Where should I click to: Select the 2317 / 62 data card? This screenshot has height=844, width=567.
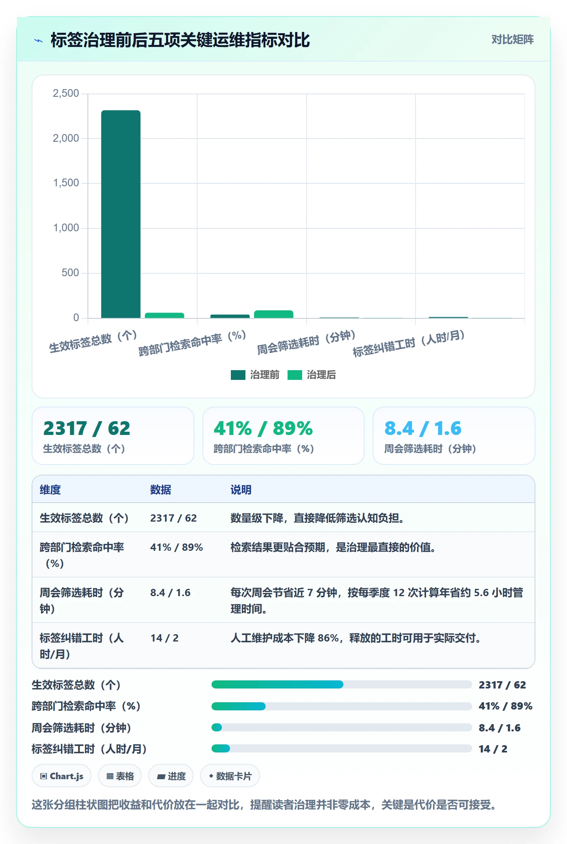coord(113,436)
